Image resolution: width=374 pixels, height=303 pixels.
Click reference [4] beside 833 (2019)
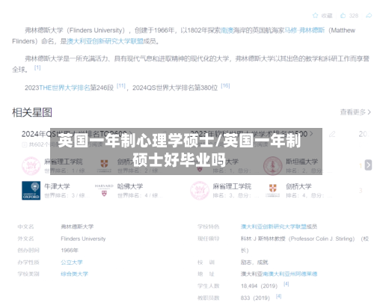(x=278, y=296)
